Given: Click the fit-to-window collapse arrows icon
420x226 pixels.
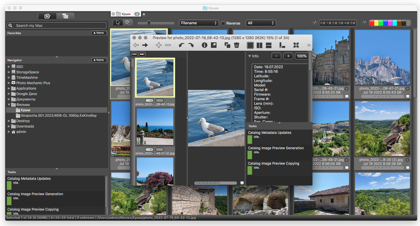Looking at the screenshot, I should pos(296,45).
